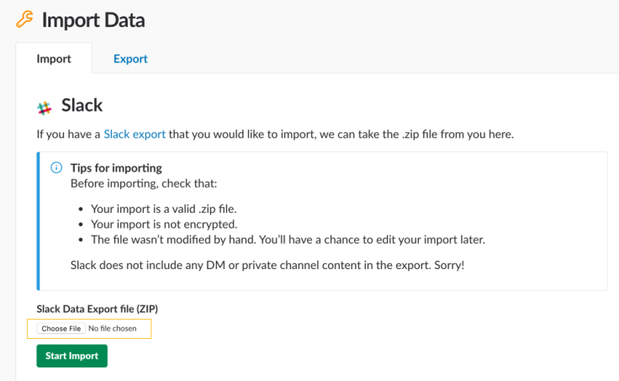Click the info icon in the tips box

tap(56, 167)
